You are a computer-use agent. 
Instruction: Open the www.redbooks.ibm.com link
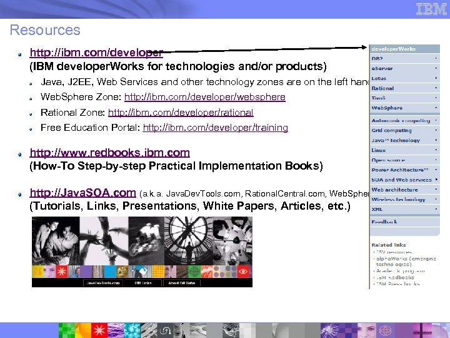tap(109, 153)
